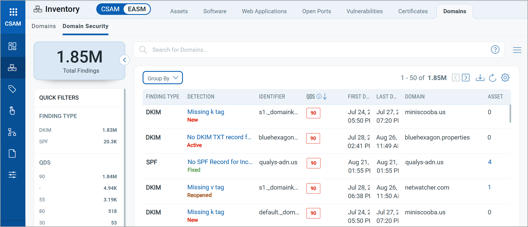The height and width of the screenshot is (227, 528).
Task: Open the No SPF Record detection link
Action: [220, 162]
